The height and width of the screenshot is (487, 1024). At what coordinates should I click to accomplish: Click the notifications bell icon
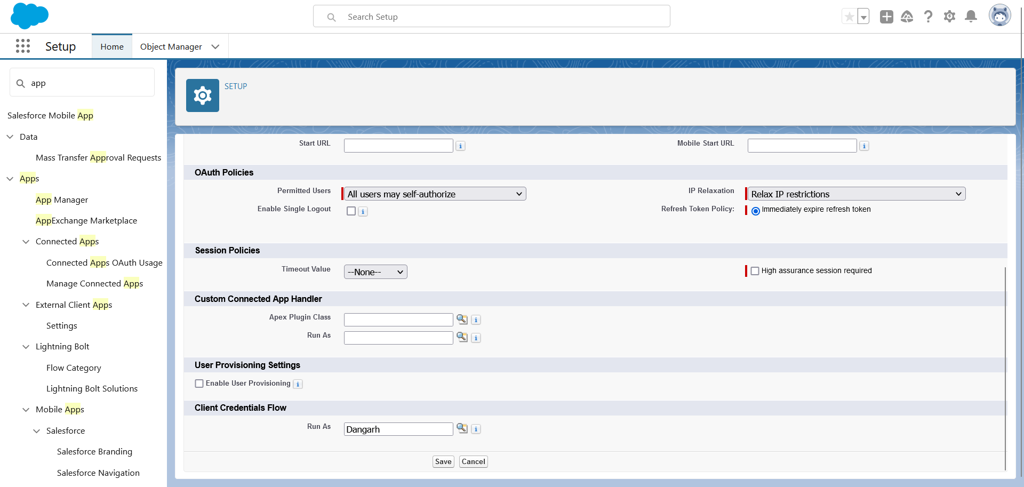(971, 17)
